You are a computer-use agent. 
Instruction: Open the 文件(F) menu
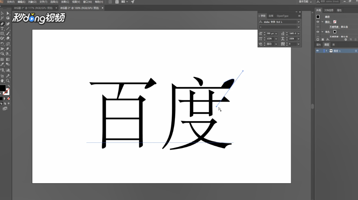tap(11, 2)
